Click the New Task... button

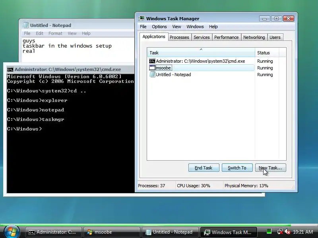coord(271,168)
